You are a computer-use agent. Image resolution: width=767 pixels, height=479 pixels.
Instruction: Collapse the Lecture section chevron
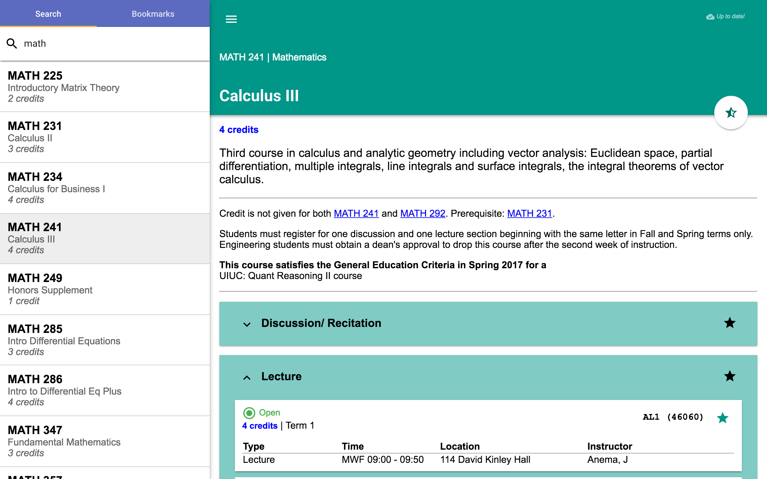coord(247,376)
